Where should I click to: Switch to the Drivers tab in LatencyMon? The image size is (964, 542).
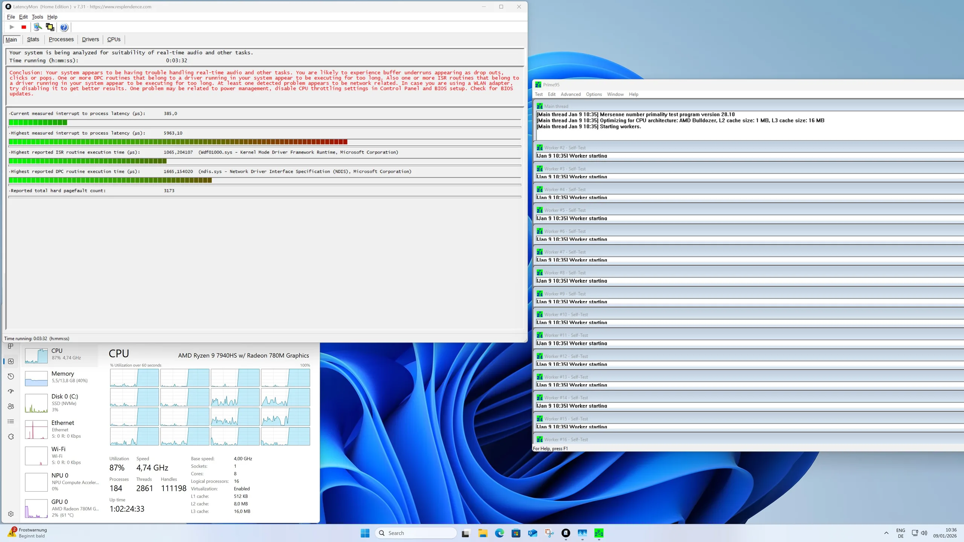(90, 40)
